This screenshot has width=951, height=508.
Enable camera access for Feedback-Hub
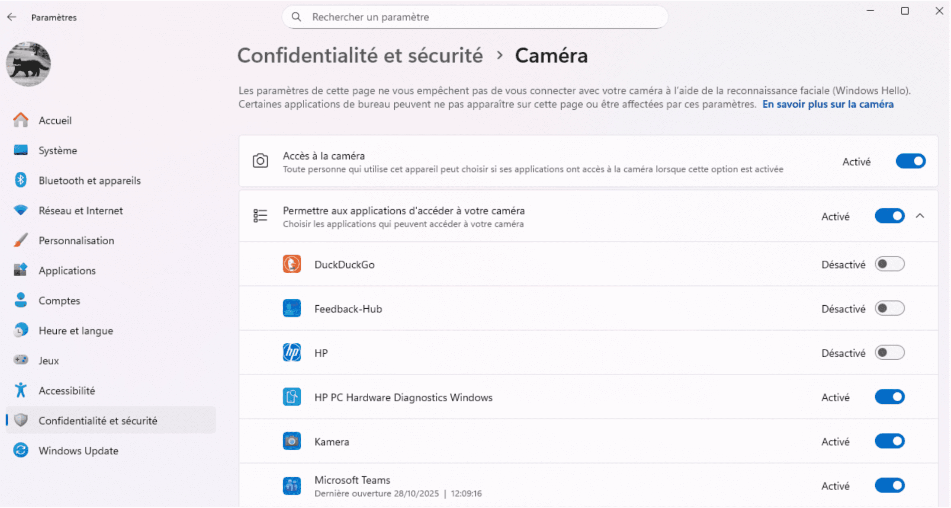(x=889, y=309)
